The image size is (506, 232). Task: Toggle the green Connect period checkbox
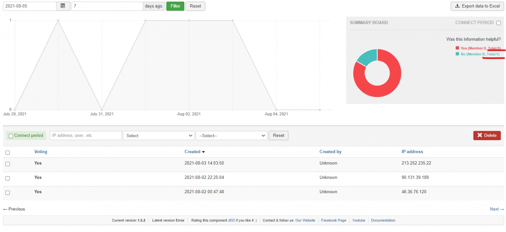tap(11, 136)
